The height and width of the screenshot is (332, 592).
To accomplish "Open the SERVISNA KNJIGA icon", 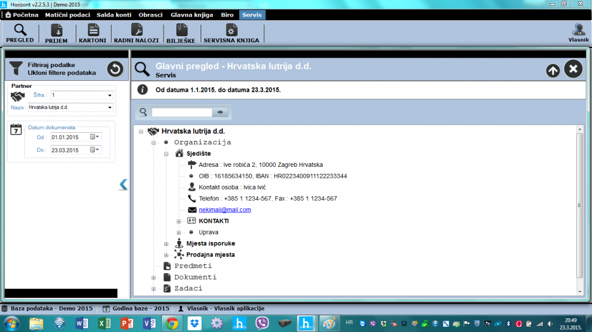I will click(x=231, y=33).
